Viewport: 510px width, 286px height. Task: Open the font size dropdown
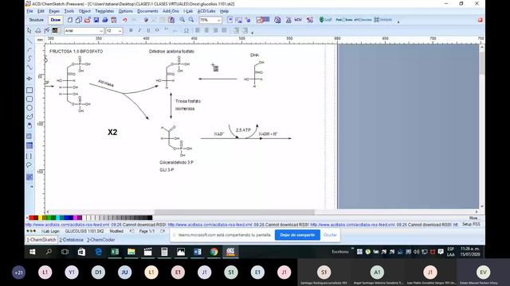click(x=120, y=31)
